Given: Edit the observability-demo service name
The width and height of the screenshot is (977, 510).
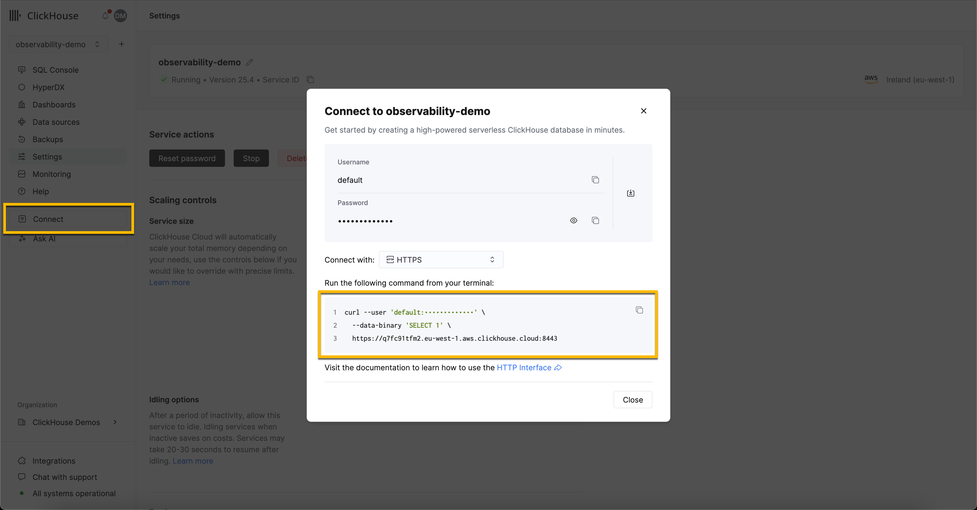Looking at the screenshot, I should pyautogui.click(x=250, y=62).
